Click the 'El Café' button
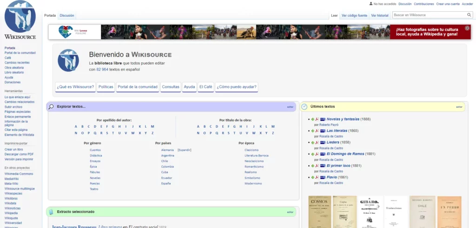 tap(206, 87)
